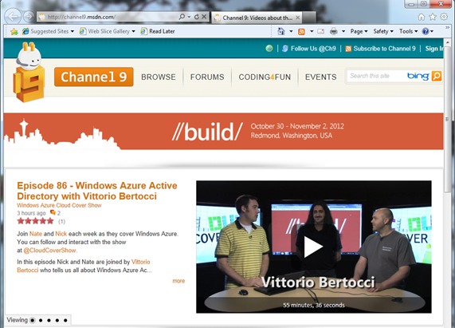
Task: Open the @CloudCoverShow link
Action: pos(50,251)
